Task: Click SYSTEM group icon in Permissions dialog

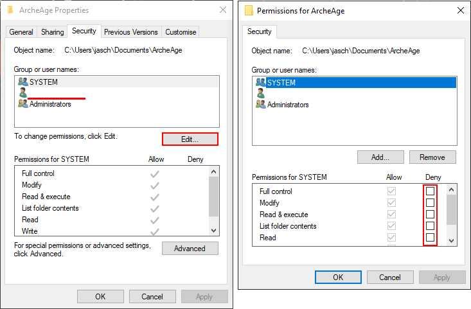Action: click(x=261, y=82)
